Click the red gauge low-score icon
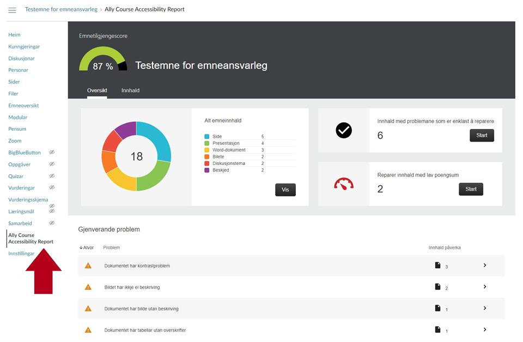The width and height of the screenshot is (523, 342). [344, 184]
